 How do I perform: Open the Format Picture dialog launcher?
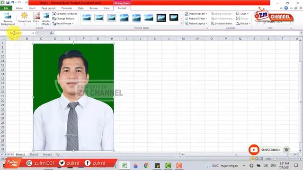(x=207, y=28)
